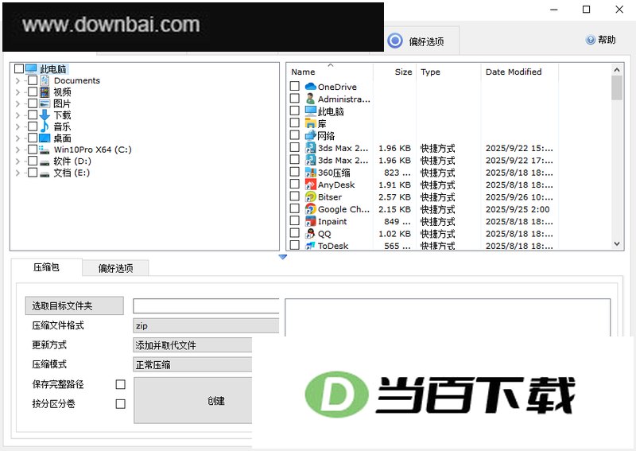Click the file list scrollbar thumb
Viewport: 636px width, 451px height.
(617, 87)
